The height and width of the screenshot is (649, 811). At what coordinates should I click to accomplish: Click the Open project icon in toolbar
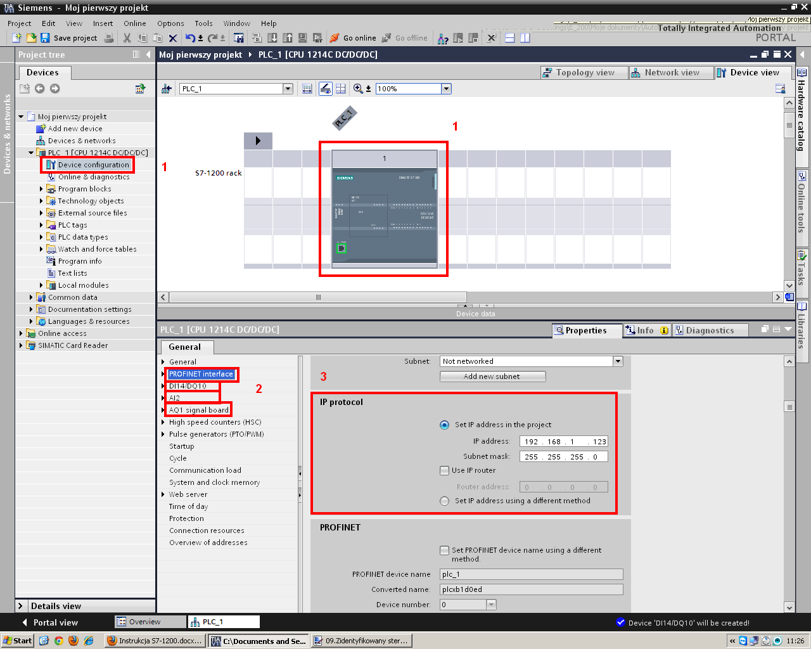(31, 38)
